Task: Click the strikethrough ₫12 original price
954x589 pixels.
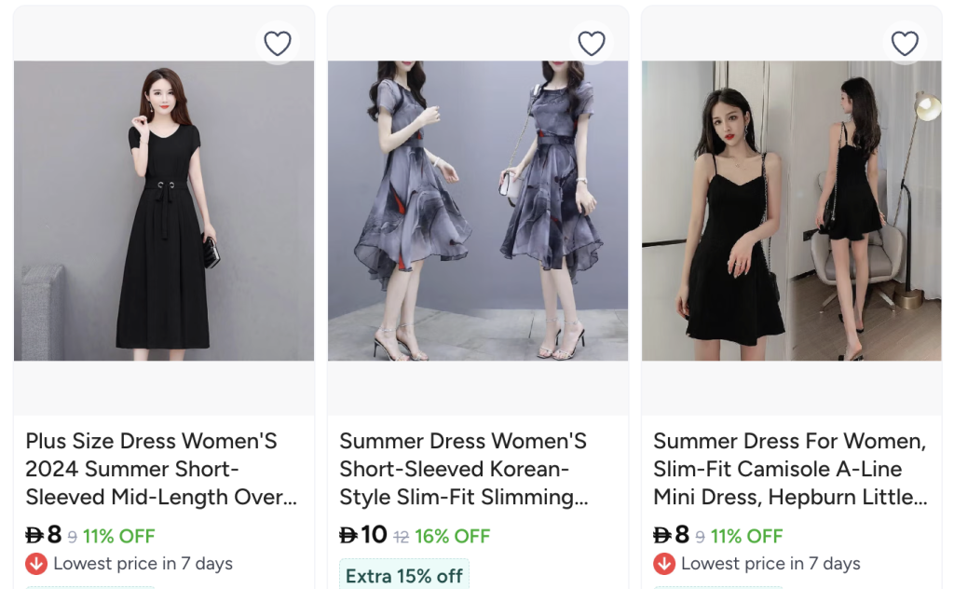Action: click(x=403, y=536)
